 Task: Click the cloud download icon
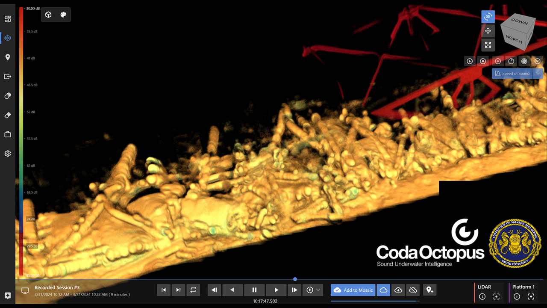pos(398,290)
